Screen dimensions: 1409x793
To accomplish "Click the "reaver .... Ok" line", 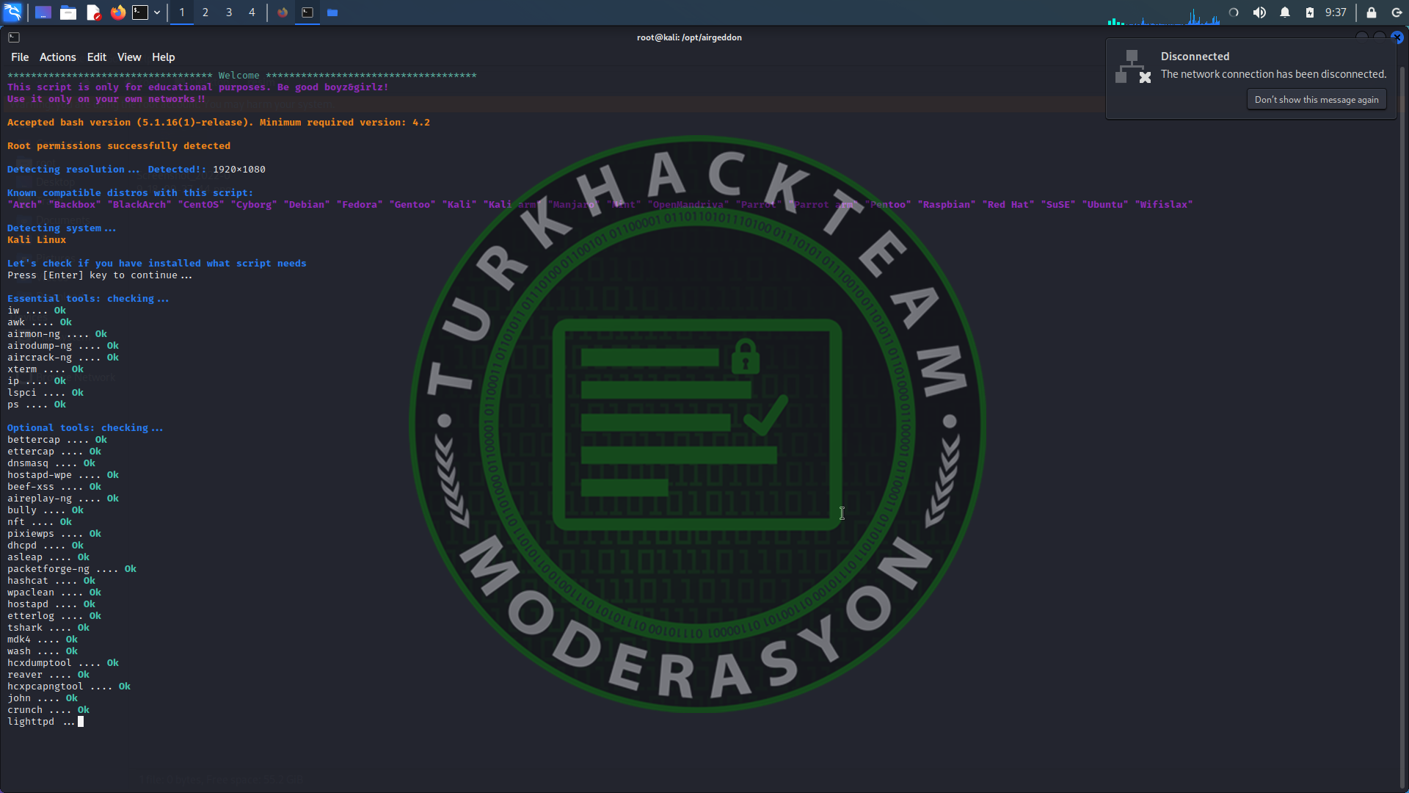I will click(48, 675).
